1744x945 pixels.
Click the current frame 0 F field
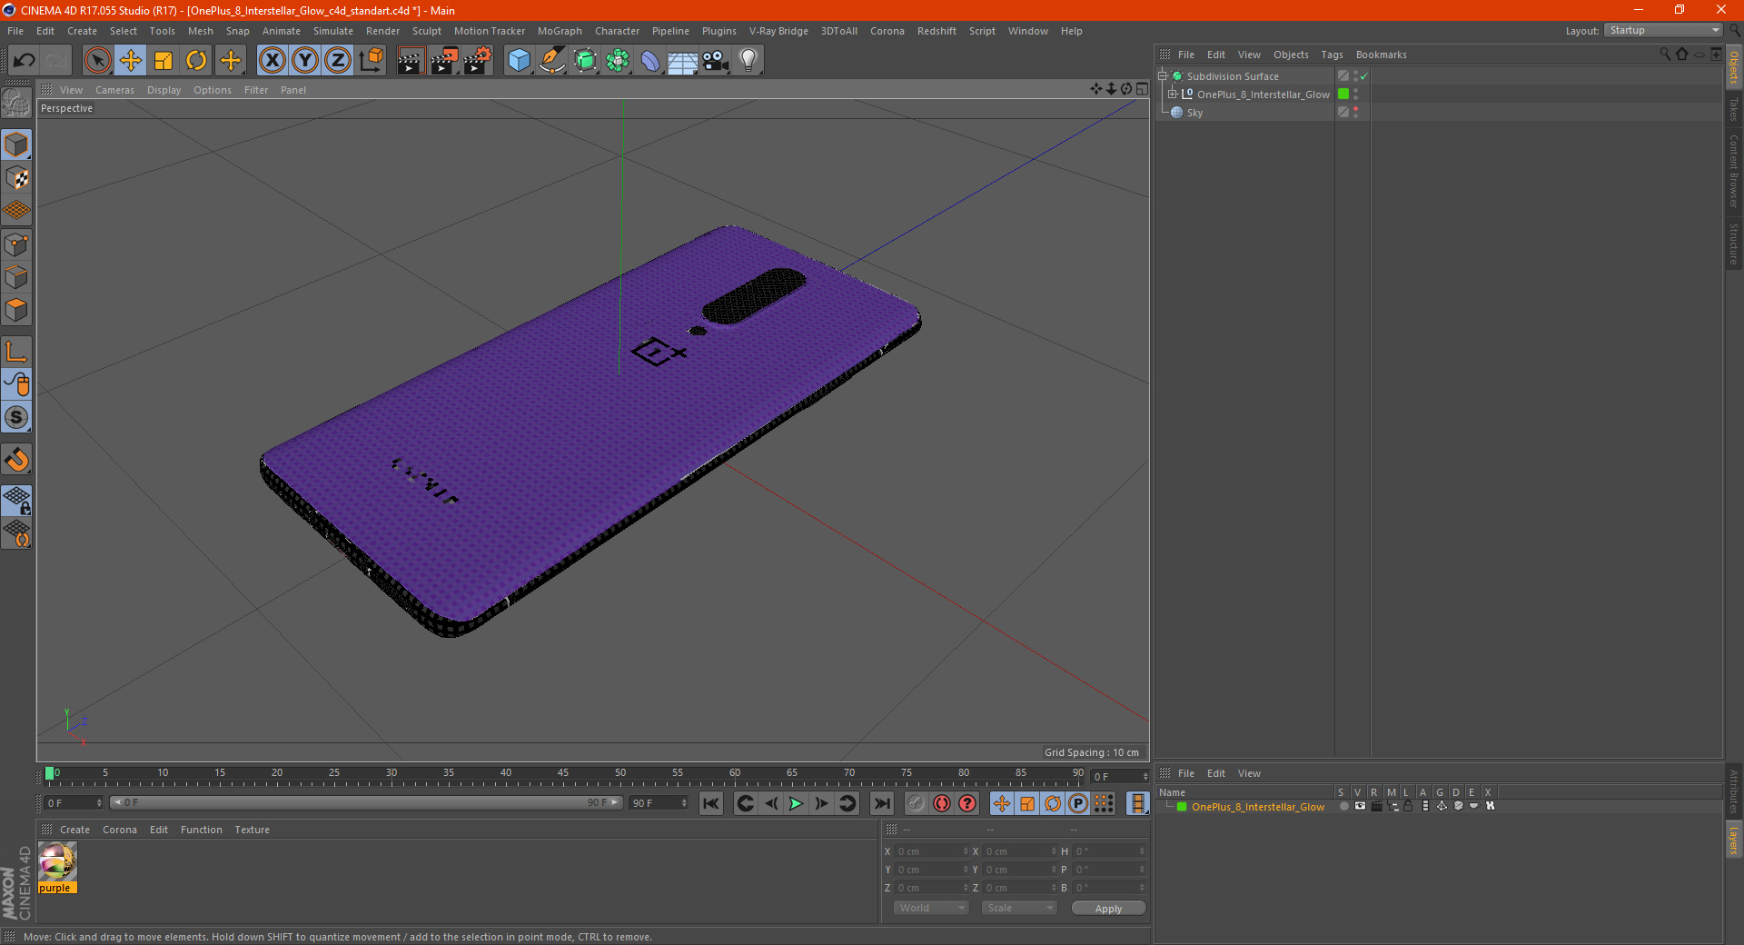point(74,803)
